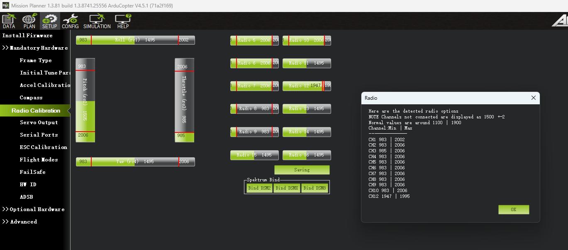Click the CH3 985 | 2006 line
This screenshot has height=250, width=568.
point(387,151)
